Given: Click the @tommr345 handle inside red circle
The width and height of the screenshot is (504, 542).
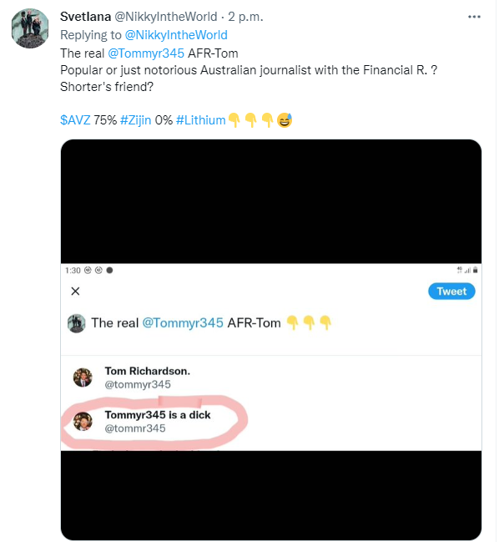Looking at the screenshot, I should pos(135,428).
